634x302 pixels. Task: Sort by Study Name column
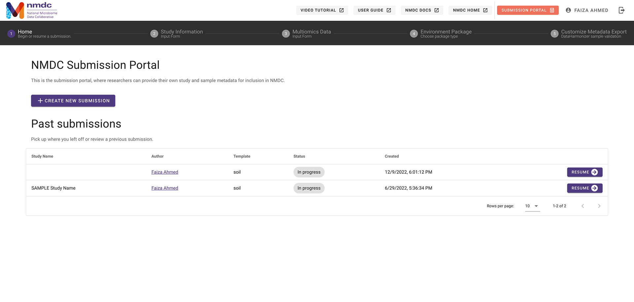click(42, 156)
